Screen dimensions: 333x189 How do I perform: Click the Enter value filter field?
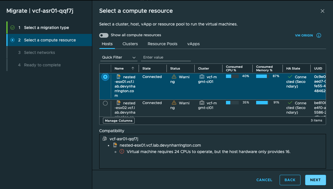click(166, 57)
